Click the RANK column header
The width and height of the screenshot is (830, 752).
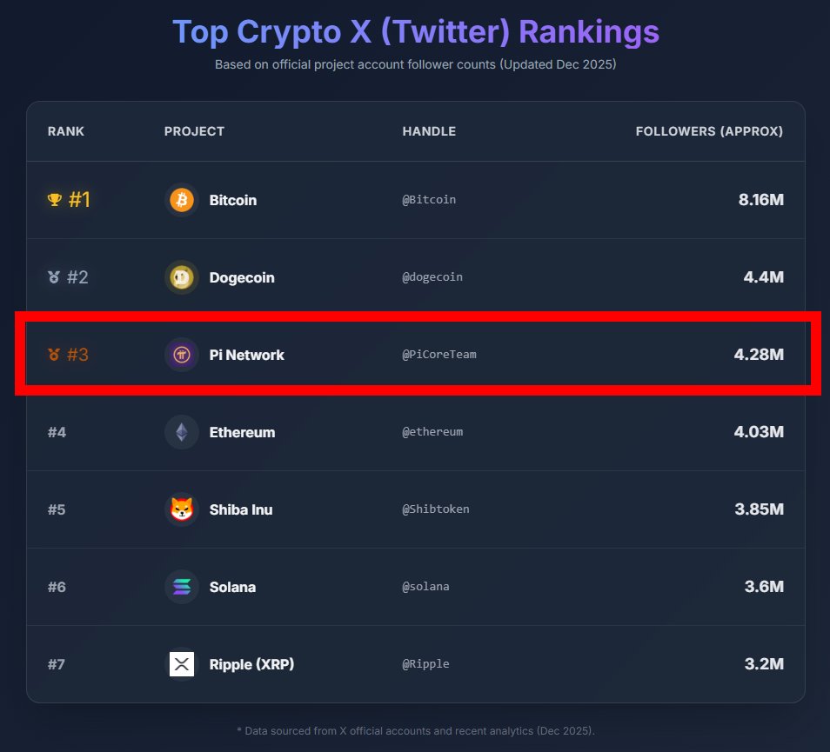66,131
